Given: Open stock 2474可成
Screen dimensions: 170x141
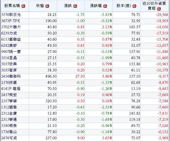Looking at the screenshot, I should tap(9, 138).
